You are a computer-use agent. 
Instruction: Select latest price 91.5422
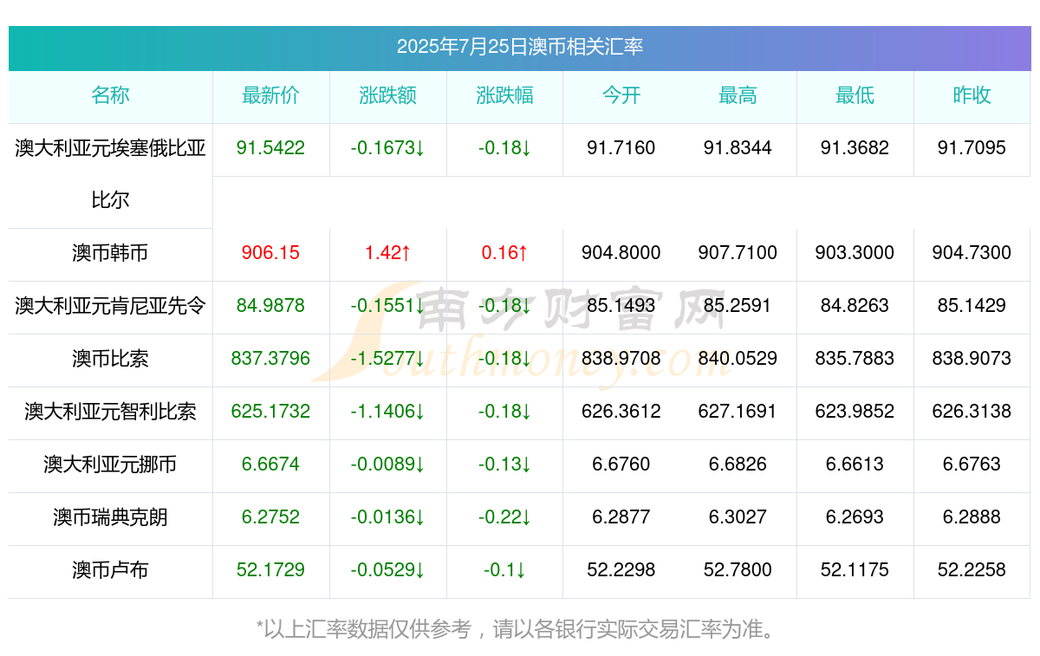271,148
